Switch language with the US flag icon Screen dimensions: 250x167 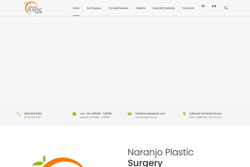(x=203, y=6)
